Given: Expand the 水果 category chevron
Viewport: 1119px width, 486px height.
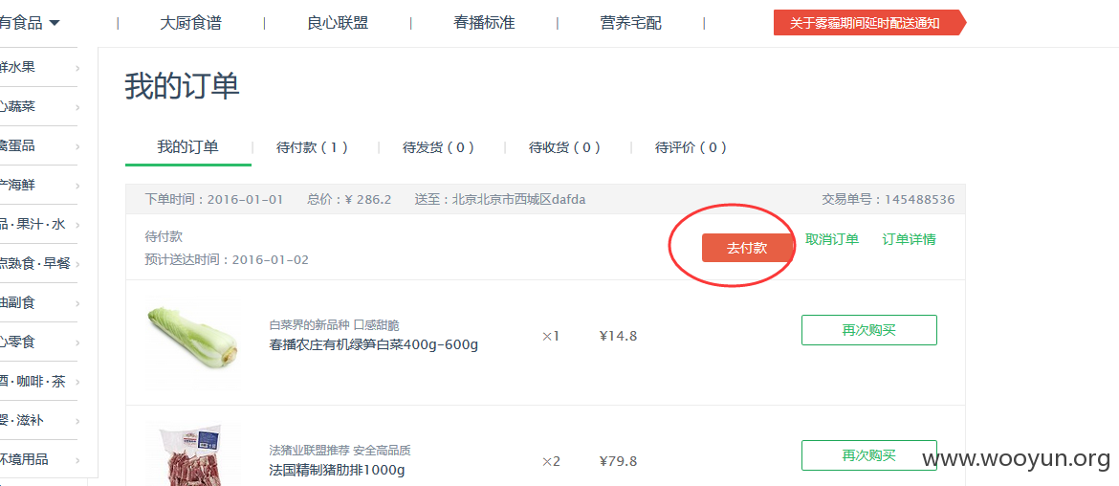Looking at the screenshot, I should [x=77, y=69].
